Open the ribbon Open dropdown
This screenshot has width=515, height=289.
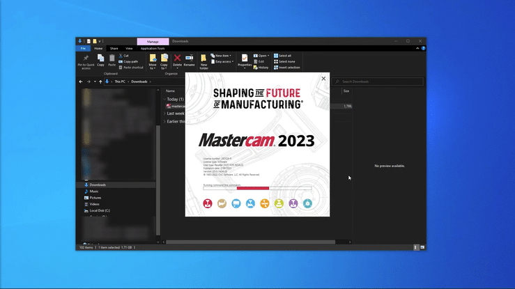click(261, 56)
